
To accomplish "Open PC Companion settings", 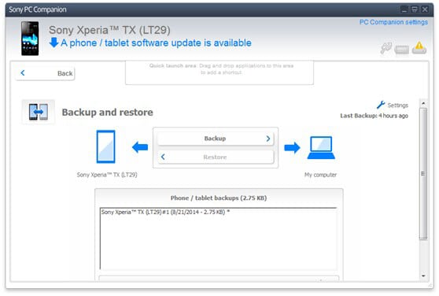I will coord(393,22).
